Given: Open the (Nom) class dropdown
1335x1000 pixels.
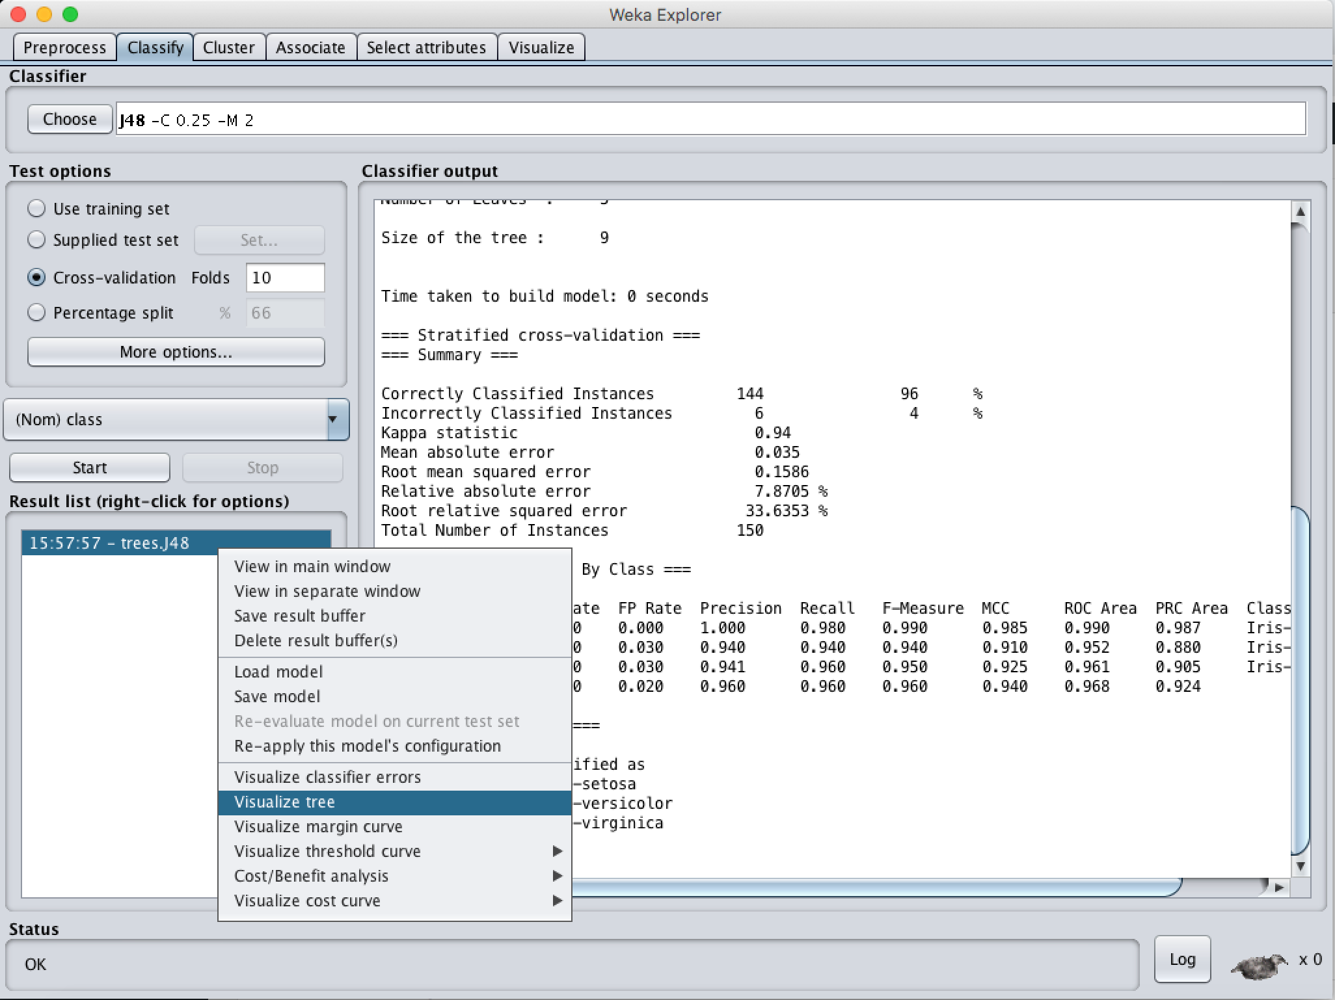Looking at the screenshot, I should pyautogui.click(x=176, y=419).
